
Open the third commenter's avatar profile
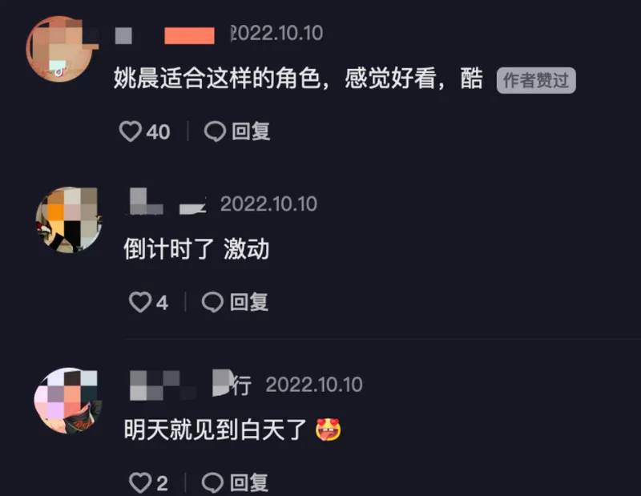(x=68, y=401)
